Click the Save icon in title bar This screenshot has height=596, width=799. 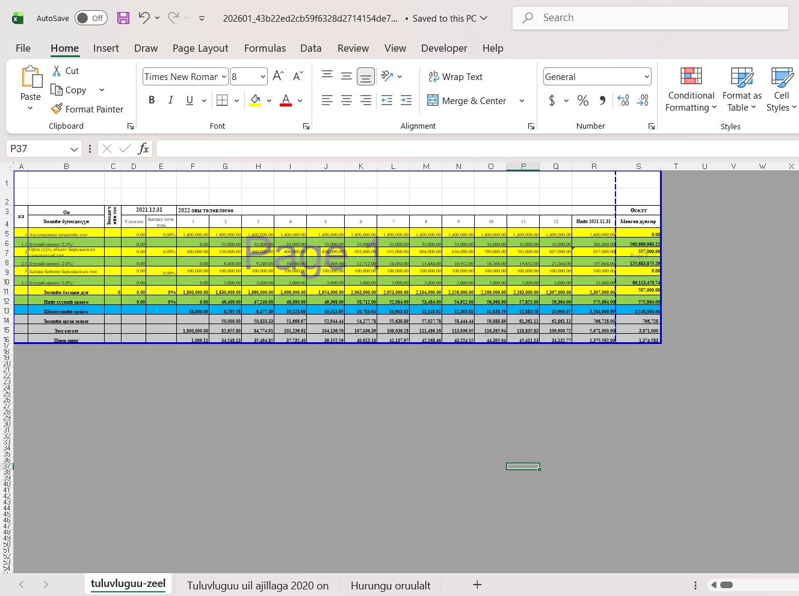pyautogui.click(x=123, y=18)
